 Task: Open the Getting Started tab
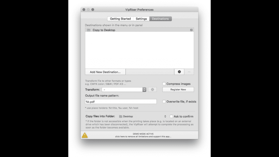pyautogui.click(x=120, y=19)
